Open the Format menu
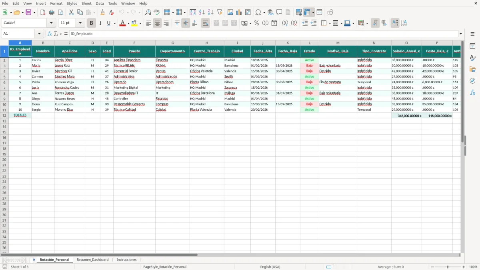This screenshot has height=270, width=480. coord(56,3)
